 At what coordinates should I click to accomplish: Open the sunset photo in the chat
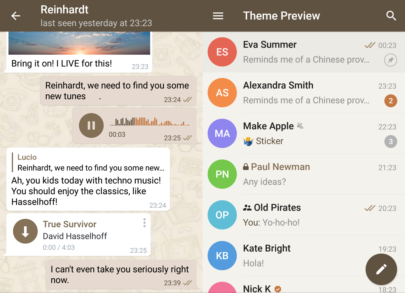[x=79, y=43]
